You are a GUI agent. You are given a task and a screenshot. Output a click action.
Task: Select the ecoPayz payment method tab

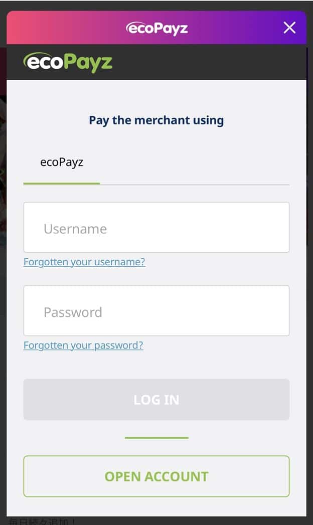tap(62, 162)
